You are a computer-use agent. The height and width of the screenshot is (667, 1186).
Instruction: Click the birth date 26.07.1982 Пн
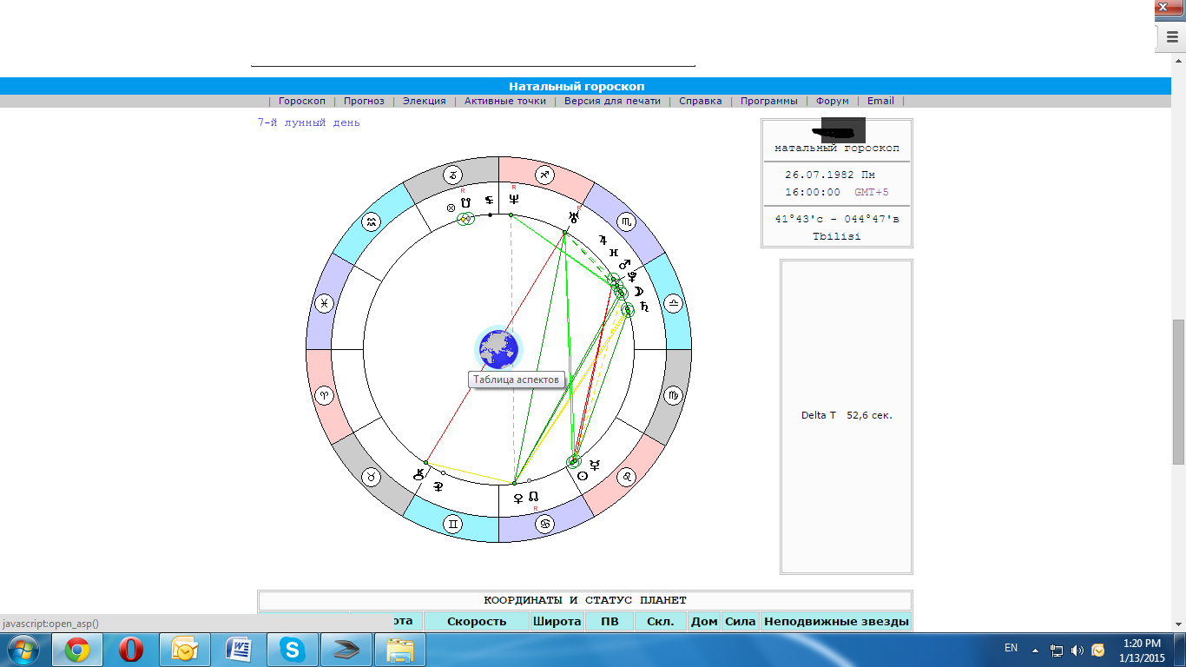tap(830, 175)
